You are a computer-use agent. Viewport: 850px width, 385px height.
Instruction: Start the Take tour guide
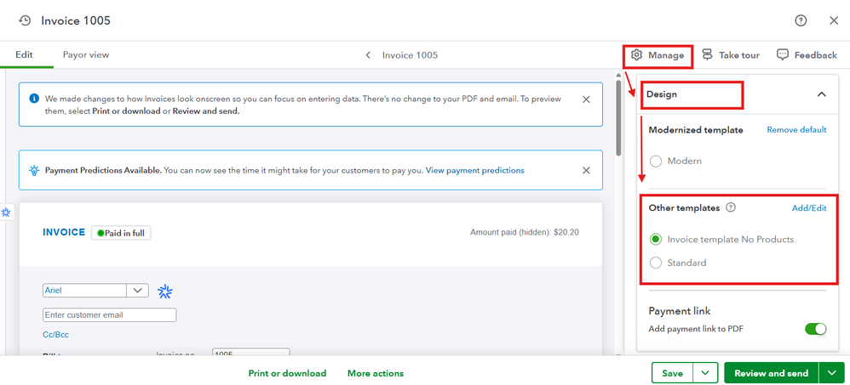(730, 55)
